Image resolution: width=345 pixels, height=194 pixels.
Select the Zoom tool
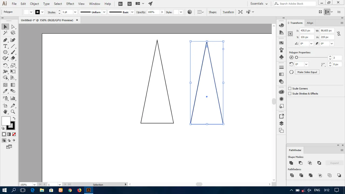(x=13, y=112)
